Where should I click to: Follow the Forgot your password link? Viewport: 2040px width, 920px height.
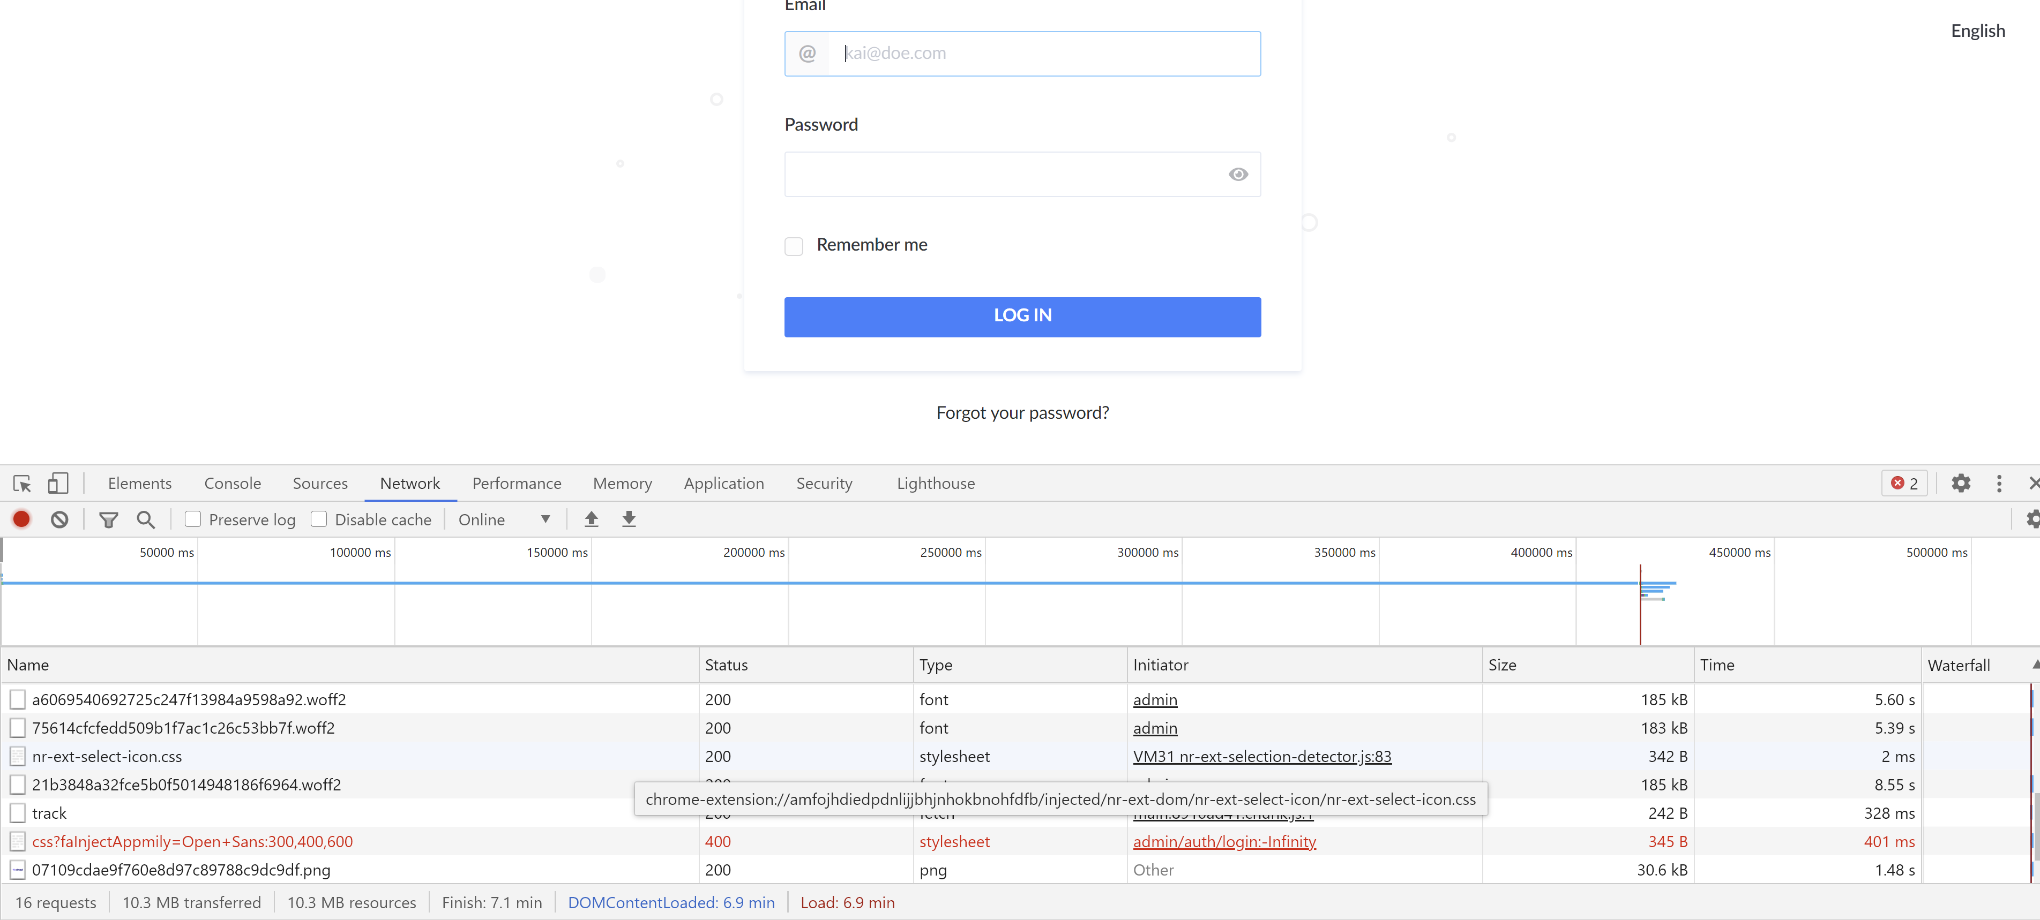[x=1022, y=412]
